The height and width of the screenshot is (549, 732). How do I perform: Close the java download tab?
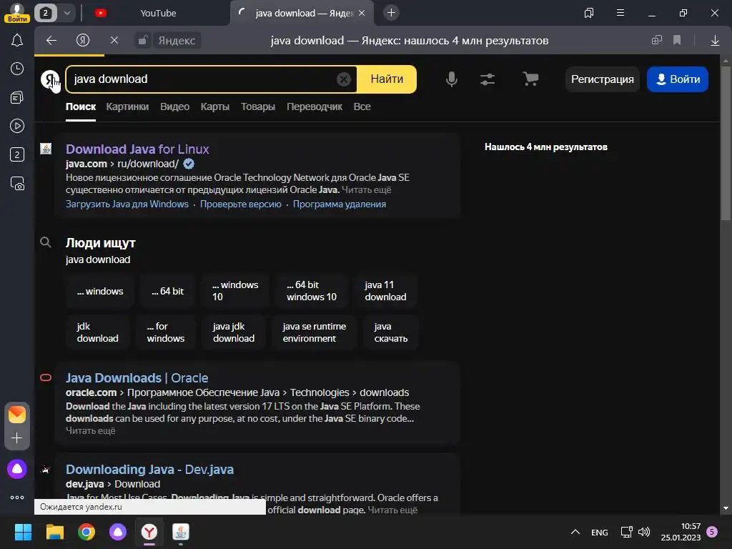(x=362, y=13)
